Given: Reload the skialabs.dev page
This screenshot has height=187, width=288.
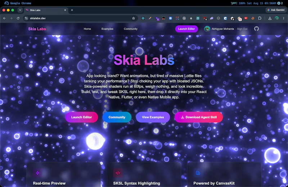Looking at the screenshot, I should [x=18, y=18].
